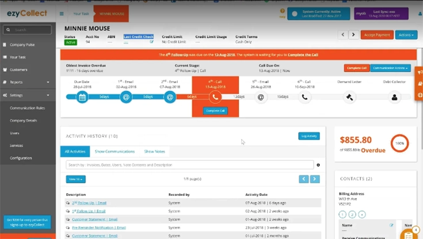423x239 pixels.
Task: Toggle the hamburger sidebar menu icon
Action: tap(62, 13)
